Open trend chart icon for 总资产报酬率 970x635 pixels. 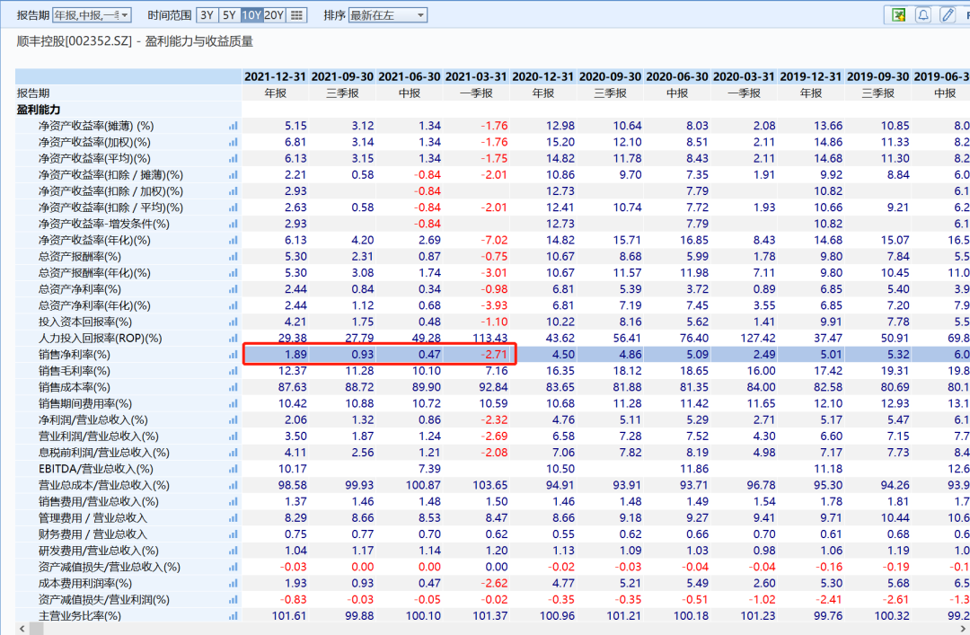234,256
